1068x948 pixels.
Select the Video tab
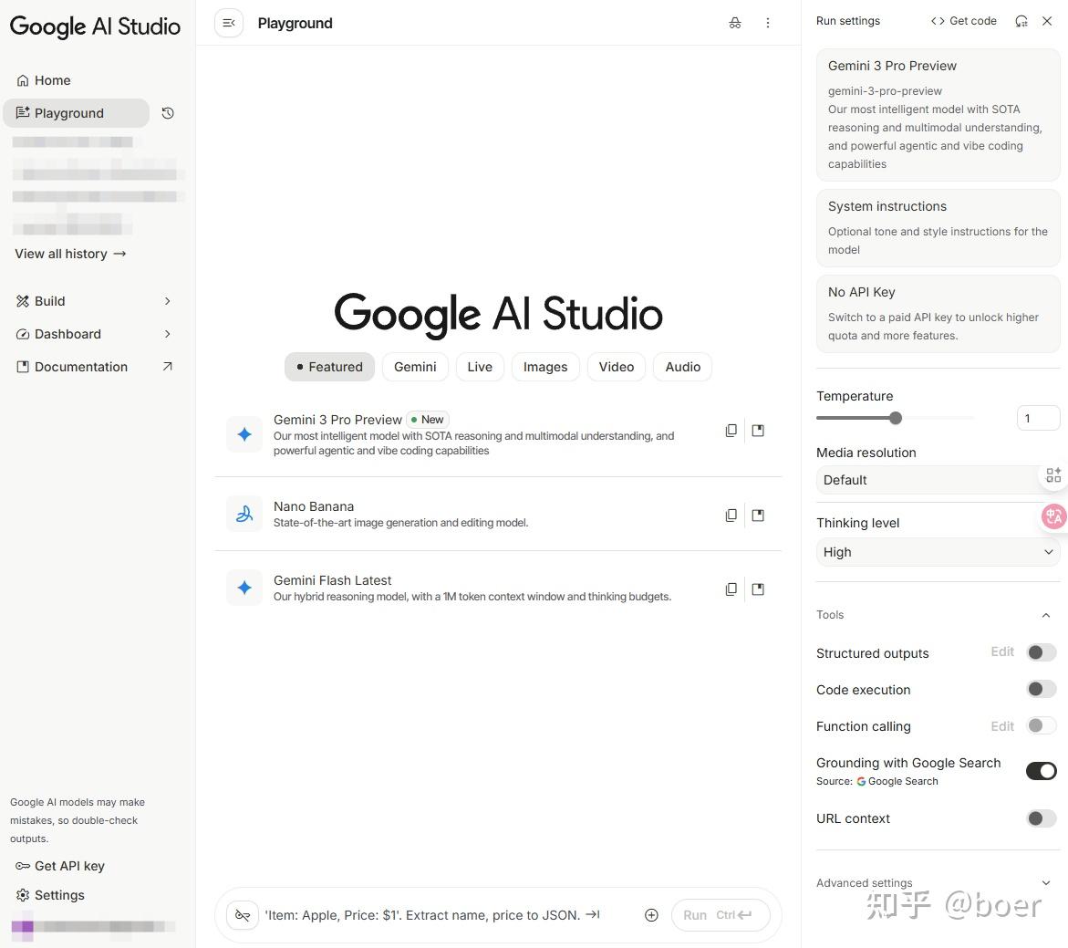(x=617, y=367)
